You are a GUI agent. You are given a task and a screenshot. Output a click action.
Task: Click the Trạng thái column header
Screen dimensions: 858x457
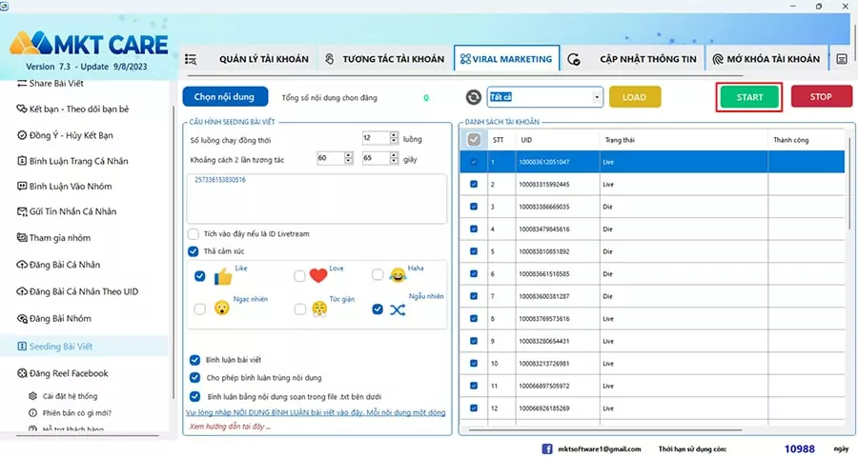684,140
